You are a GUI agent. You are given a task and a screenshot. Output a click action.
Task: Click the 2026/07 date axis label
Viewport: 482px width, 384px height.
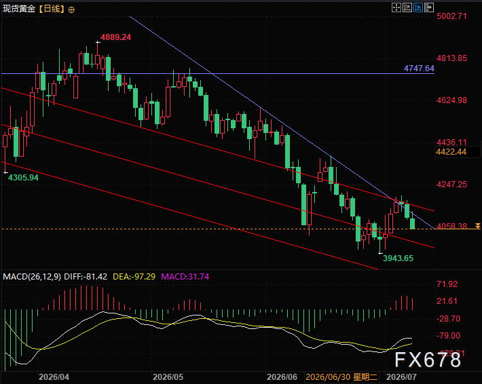click(x=401, y=377)
